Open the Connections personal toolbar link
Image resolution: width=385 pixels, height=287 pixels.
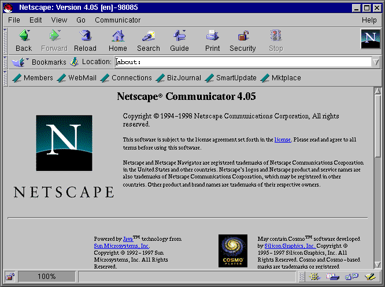(x=126, y=78)
